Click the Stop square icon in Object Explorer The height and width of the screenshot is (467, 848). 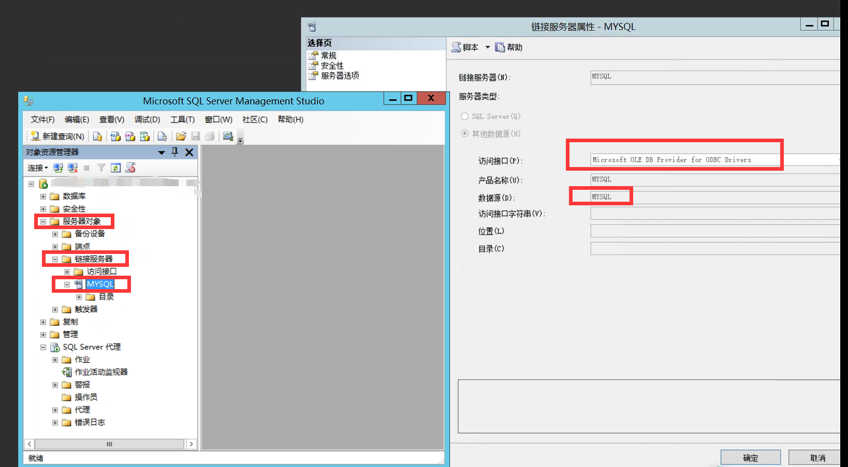86,168
